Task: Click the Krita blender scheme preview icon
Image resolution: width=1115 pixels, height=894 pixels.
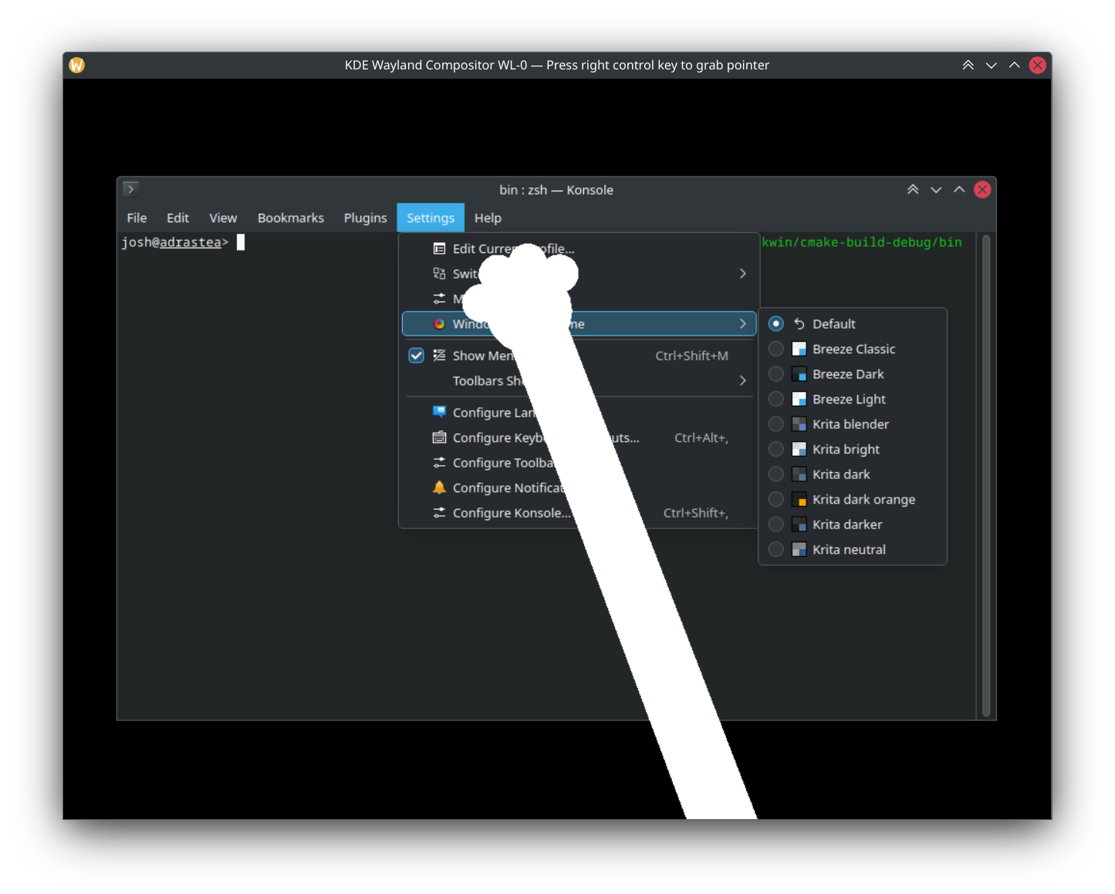Action: tap(799, 424)
